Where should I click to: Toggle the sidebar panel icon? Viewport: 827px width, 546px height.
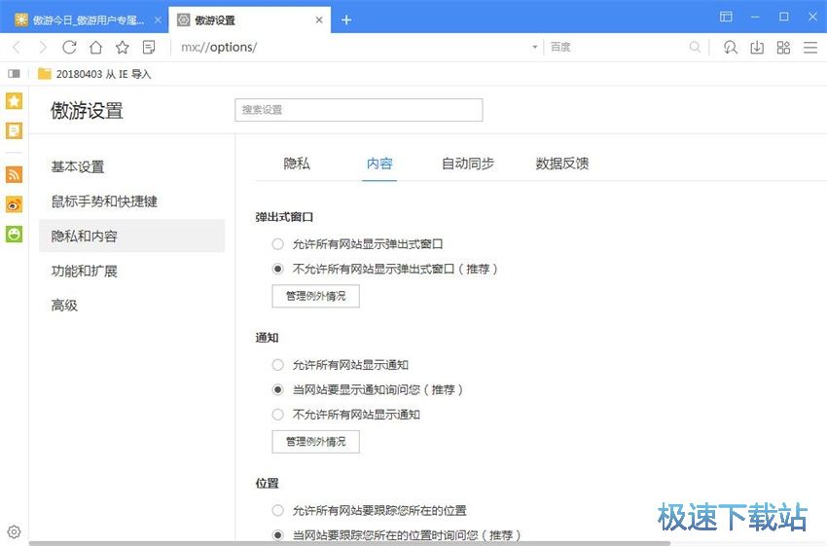coord(14,74)
